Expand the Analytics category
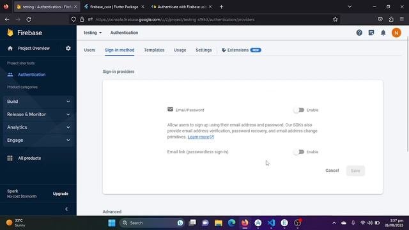409x230 pixels. pyautogui.click(x=38, y=127)
